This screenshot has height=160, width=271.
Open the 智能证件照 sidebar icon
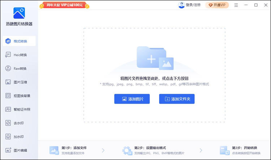coord(8,109)
